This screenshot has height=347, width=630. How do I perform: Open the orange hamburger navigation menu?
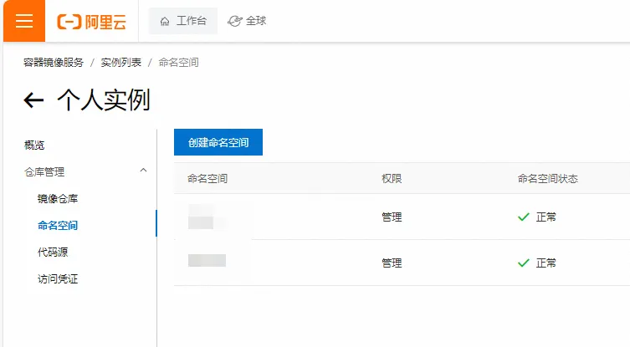tap(23, 21)
